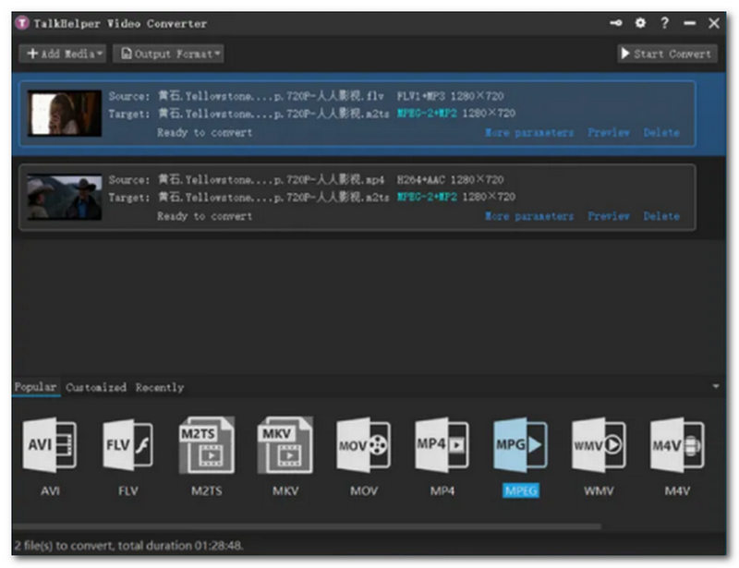Open settings via the gear icon

click(x=640, y=22)
